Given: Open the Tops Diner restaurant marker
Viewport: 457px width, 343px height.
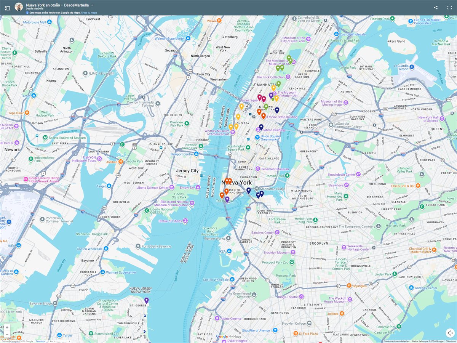Looking at the screenshot, I should pos(27,113).
